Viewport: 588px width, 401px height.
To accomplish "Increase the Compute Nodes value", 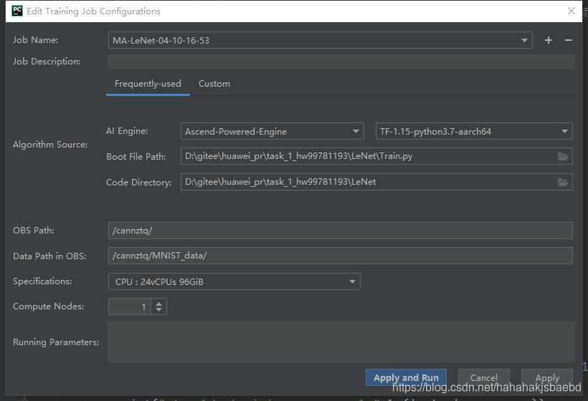I will tap(159, 304).
